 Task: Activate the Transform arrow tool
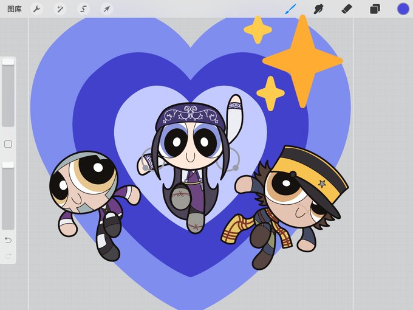107,9
